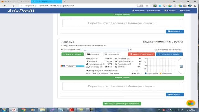Click the 468x60 banner thumbnail
Viewport: 199px width, 112px height.
[x=72, y=66]
